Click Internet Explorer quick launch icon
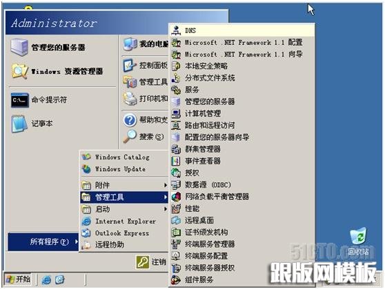 pyautogui.click(x=46, y=279)
